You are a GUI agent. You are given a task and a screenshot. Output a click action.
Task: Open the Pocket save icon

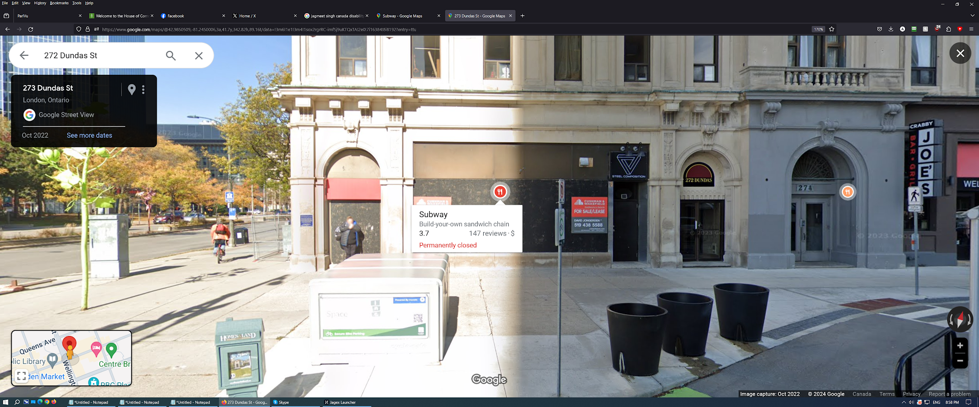(x=879, y=29)
